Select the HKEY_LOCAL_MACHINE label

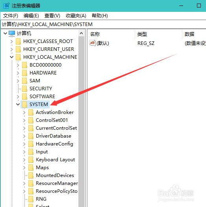(50, 57)
